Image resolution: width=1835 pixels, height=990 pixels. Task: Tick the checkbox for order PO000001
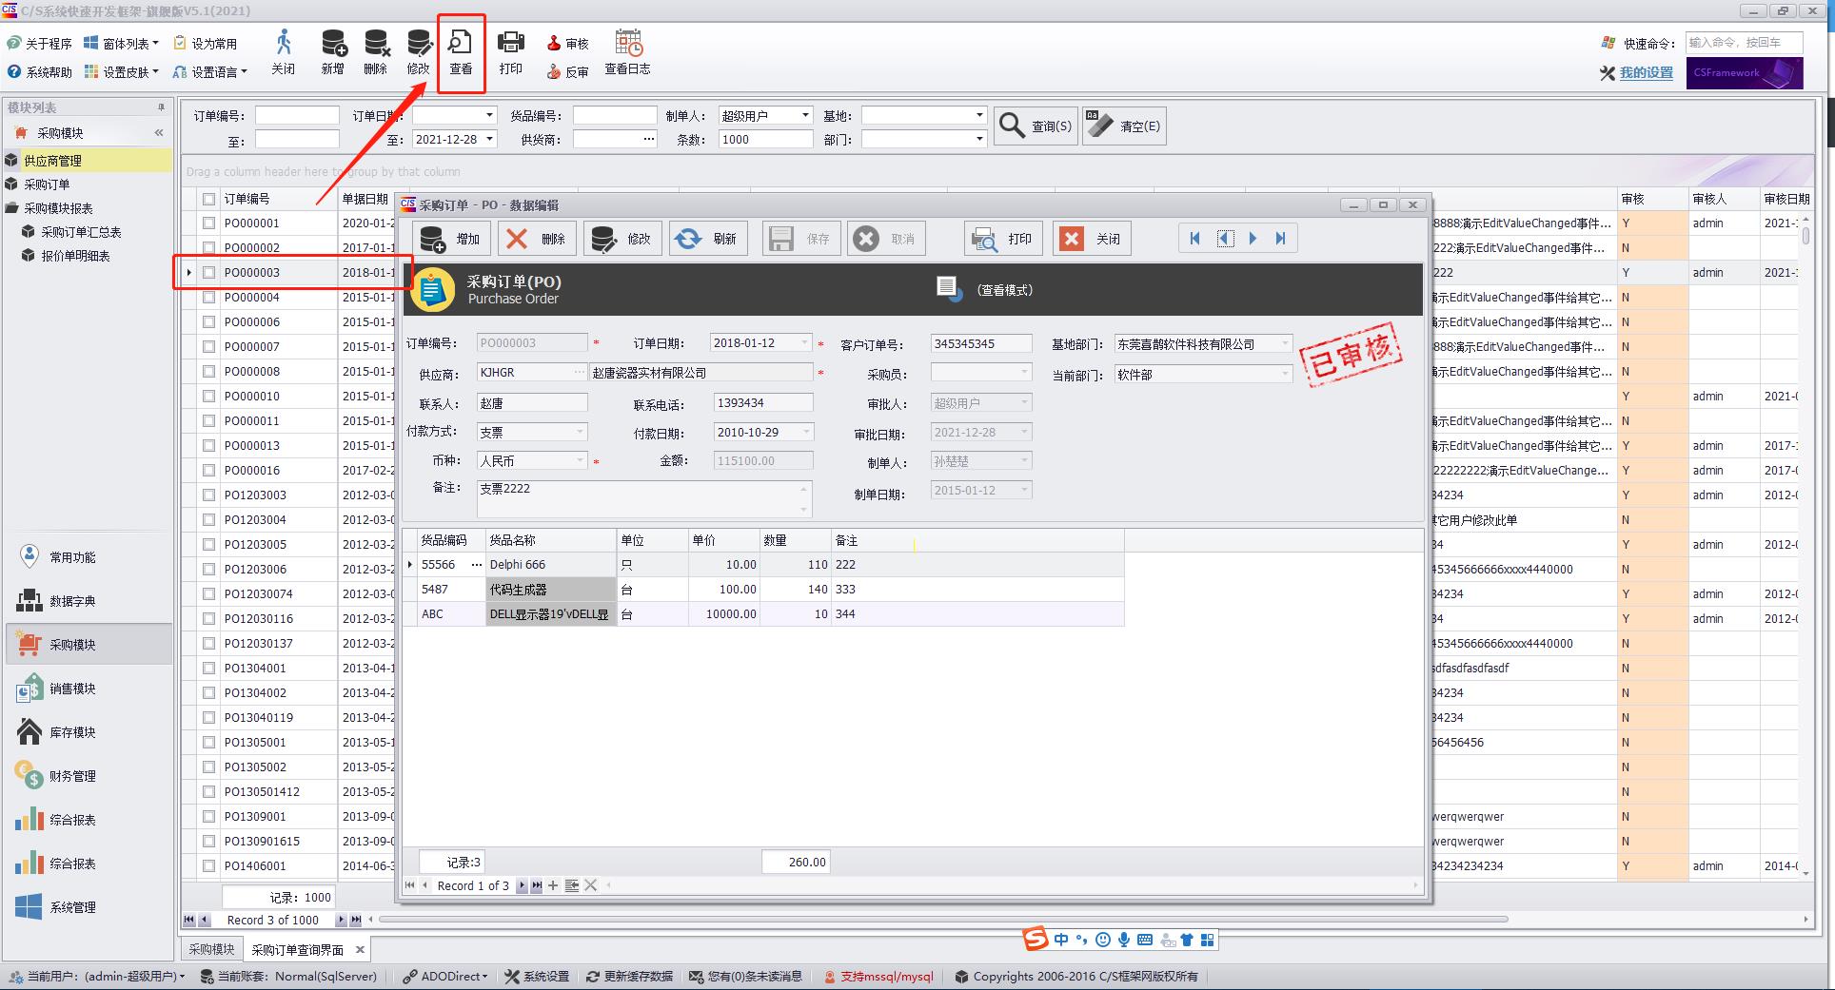pos(208,223)
